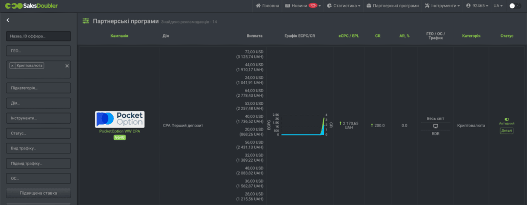This screenshot has width=527, height=205.
Task: Open the ГЕО filter field
Action: pos(39,51)
